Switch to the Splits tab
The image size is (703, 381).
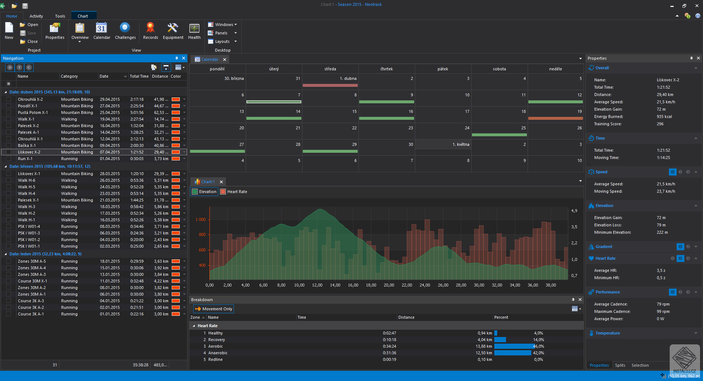click(620, 365)
